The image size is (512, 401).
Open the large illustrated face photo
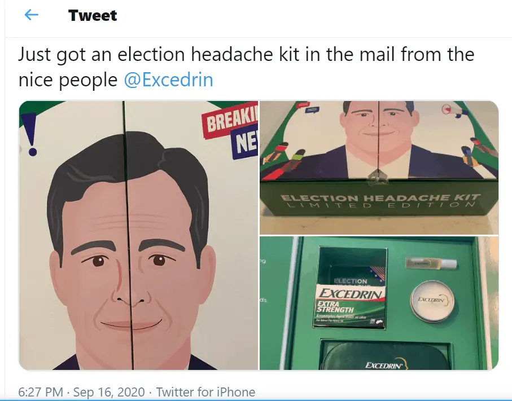138,235
